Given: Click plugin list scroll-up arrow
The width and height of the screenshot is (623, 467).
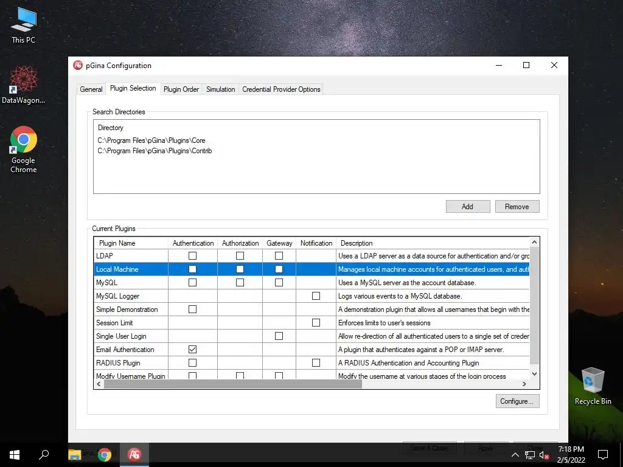Looking at the screenshot, I should [534, 242].
